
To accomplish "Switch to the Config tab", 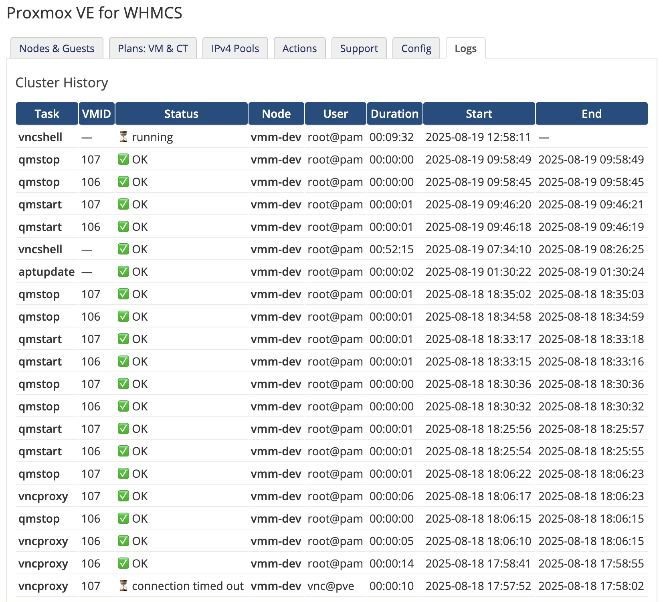I will (x=416, y=48).
